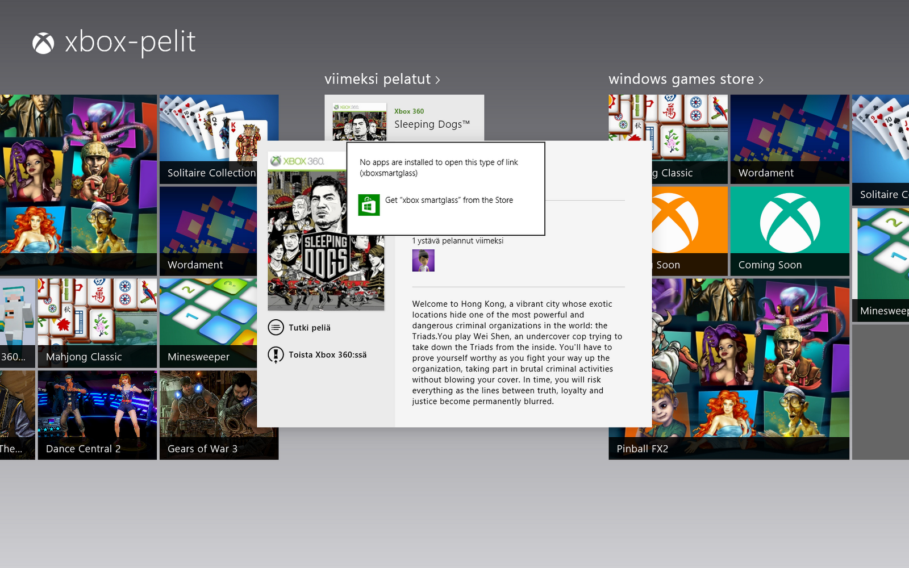Click the Welcome to Hong Kong description
The width and height of the screenshot is (909, 568).
pyautogui.click(x=517, y=353)
